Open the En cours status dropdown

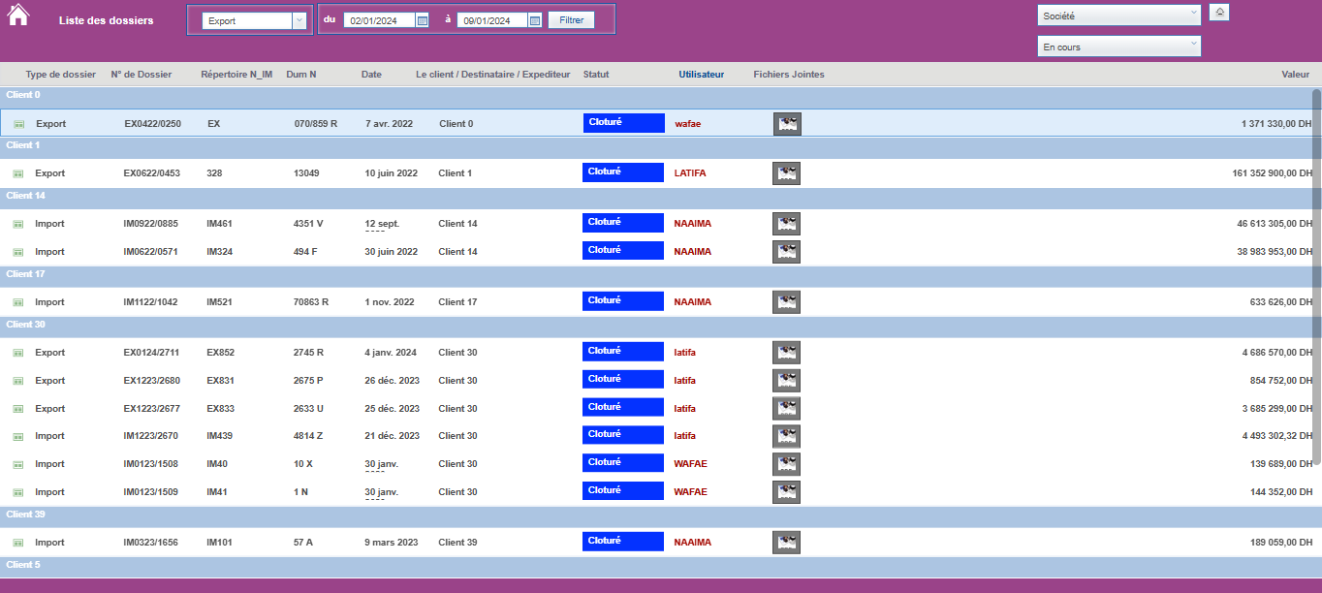pyautogui.click(x=1119, y=47)
